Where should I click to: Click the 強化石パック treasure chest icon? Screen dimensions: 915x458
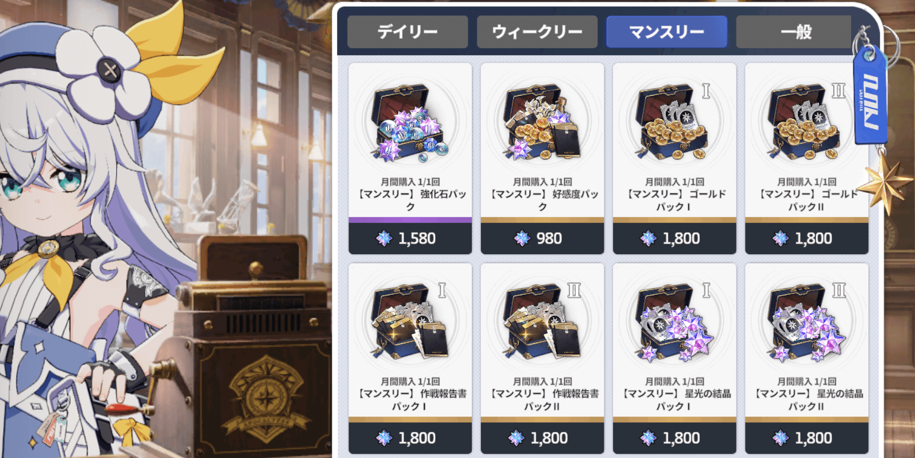click(x=409, y=122)
